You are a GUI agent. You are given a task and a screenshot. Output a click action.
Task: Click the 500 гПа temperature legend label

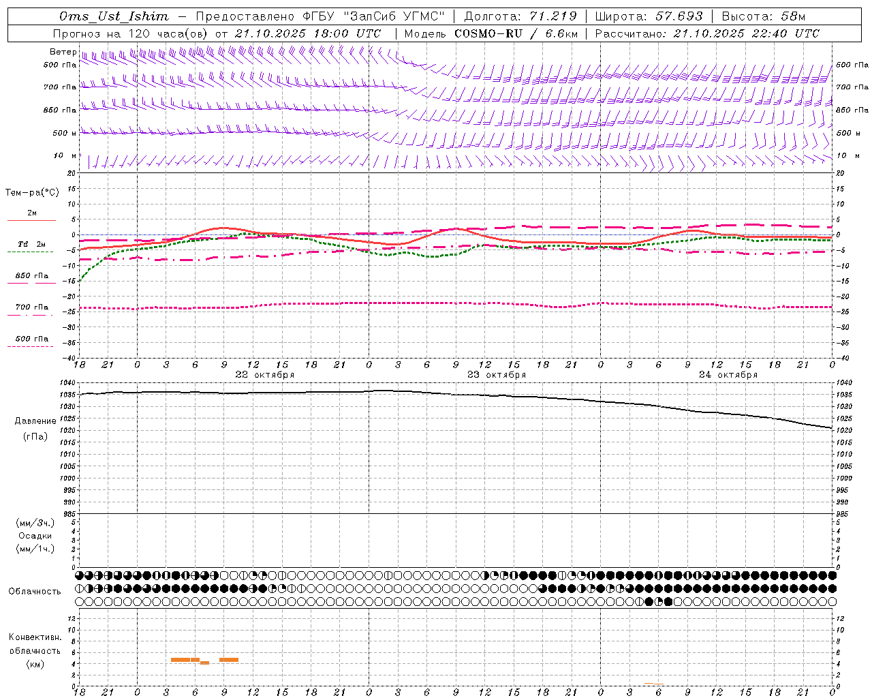pyautogui.click(x=32, y=339)
